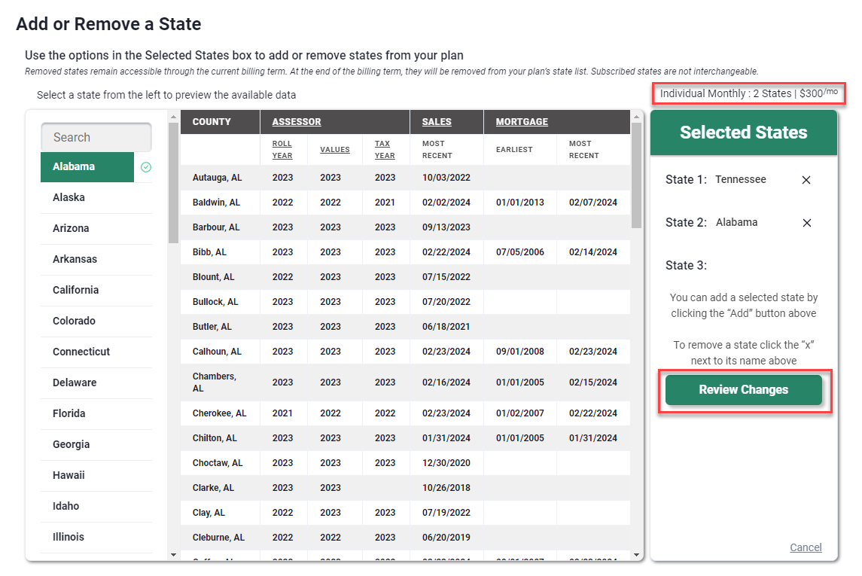
Task: Click the green checkmark next to Alabama
Action: 146,167
